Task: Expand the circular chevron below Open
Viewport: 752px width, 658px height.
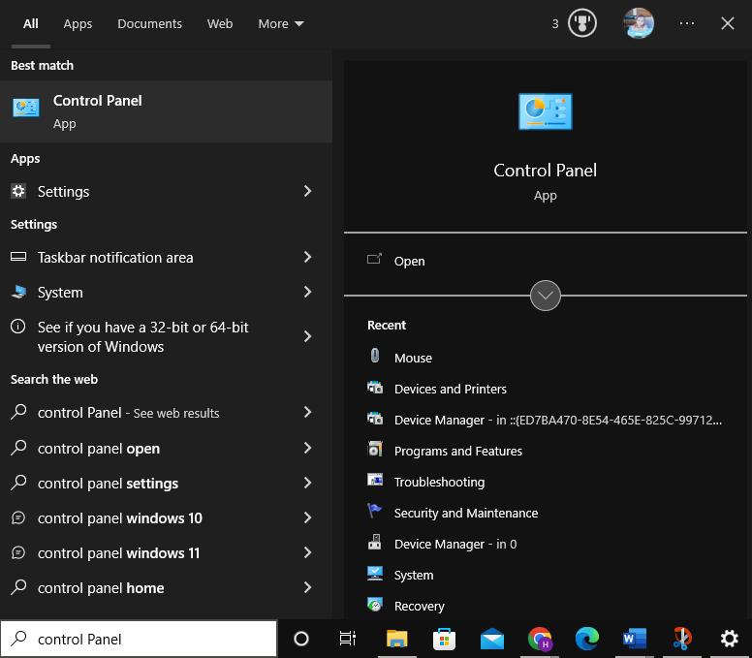Action: [546, 296]
